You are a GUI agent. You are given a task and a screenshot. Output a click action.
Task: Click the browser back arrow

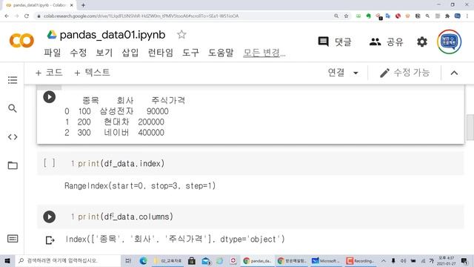[7, 16]
